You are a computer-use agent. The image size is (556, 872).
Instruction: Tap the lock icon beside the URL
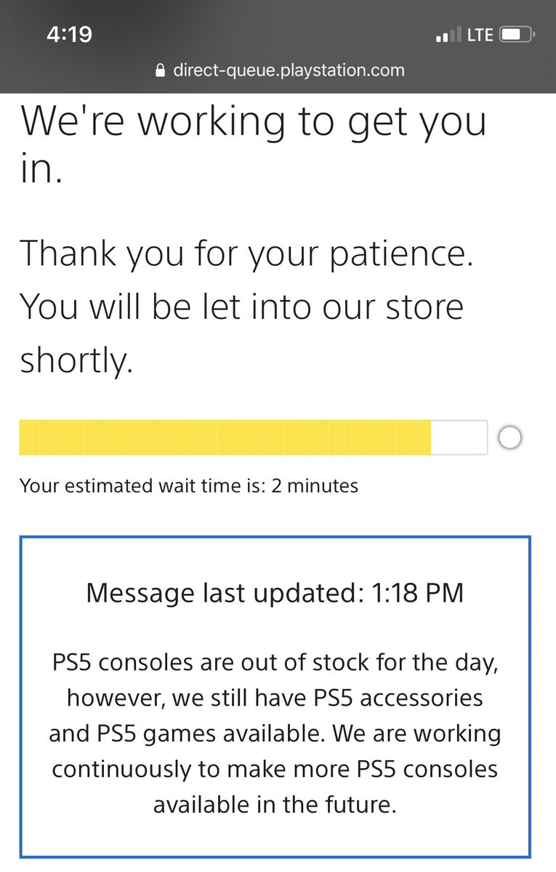(161, 70)
